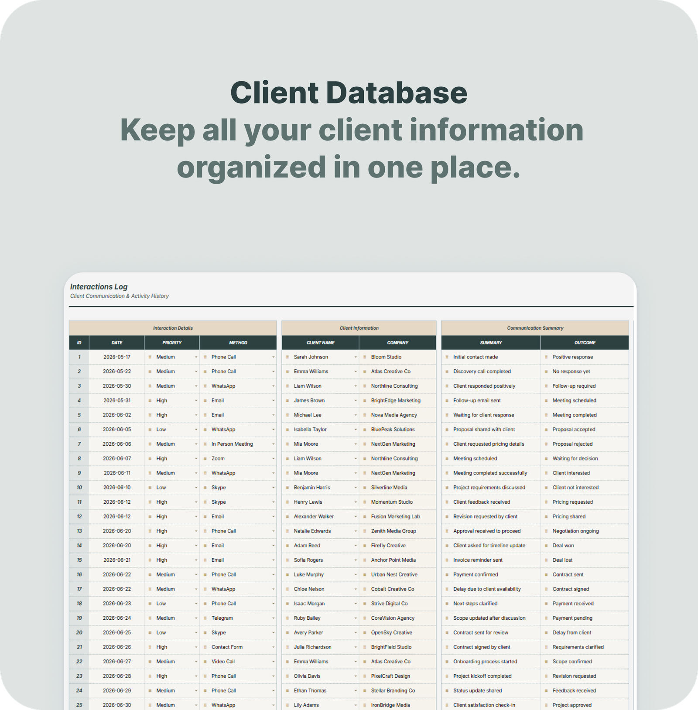Click handle icon beside Fusion Marketing Lab
Viewport: 698px width, 710px height.
365,516
